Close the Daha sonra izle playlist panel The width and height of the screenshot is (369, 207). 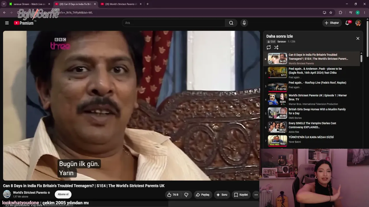(x=358, y=39)
